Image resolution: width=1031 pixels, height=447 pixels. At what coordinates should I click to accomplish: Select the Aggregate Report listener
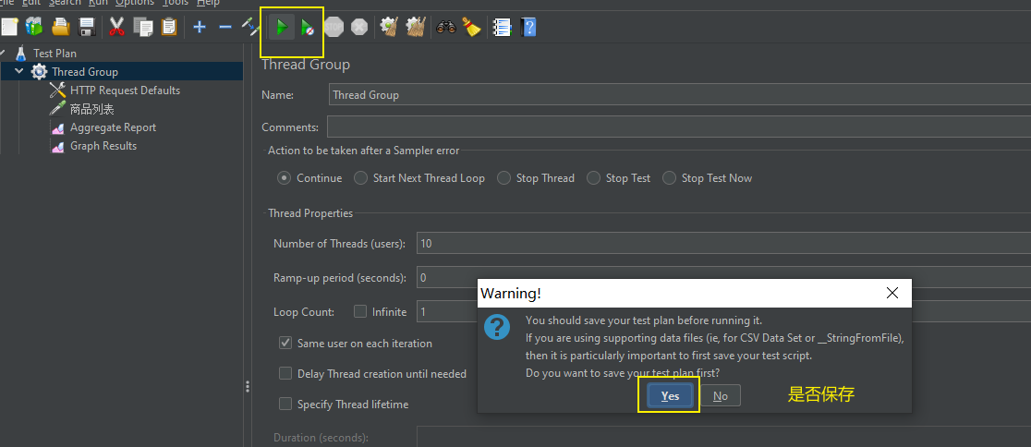113,127
